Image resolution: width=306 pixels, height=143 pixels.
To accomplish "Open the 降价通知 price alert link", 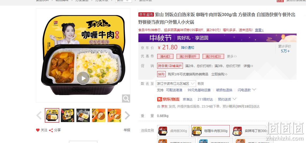I will [187, 48].
